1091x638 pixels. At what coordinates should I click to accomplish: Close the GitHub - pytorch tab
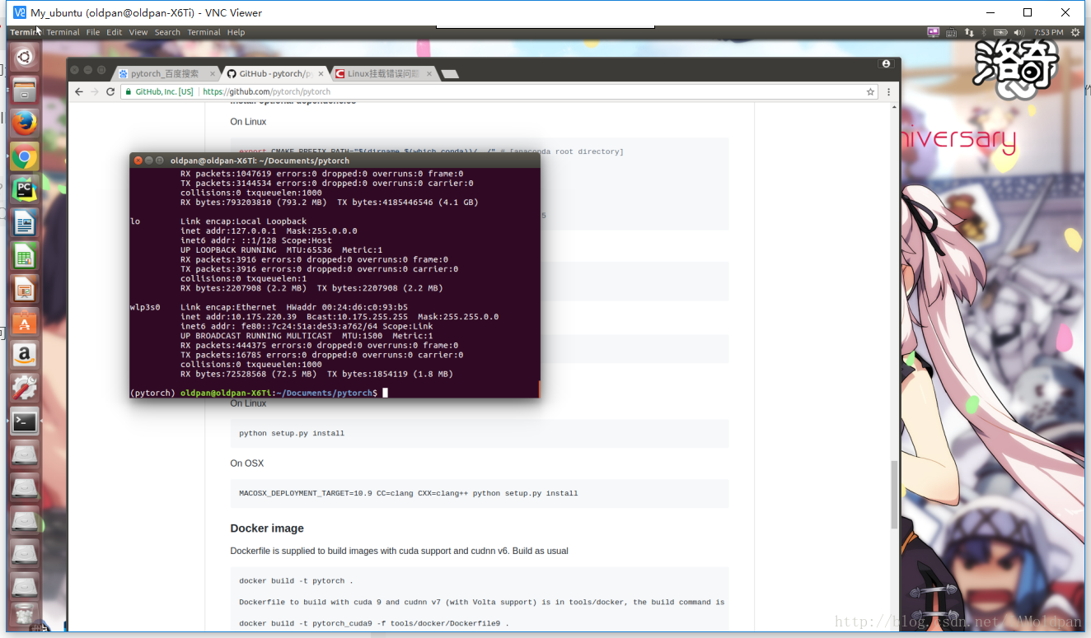point(321,73)
